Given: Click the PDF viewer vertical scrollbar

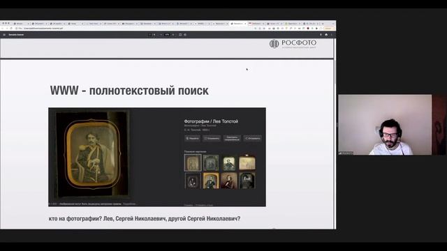Looking at the screenshot, I should pyautogui.click(x=335, y=134).
